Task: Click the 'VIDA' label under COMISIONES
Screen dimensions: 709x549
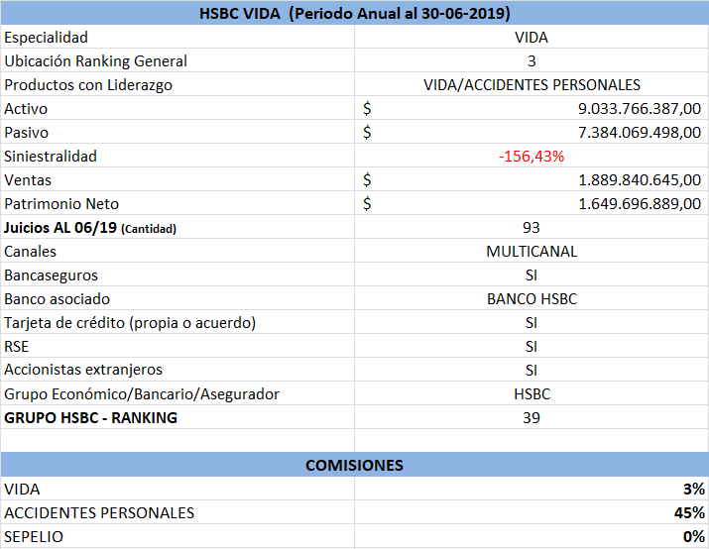Action: (x=22, y=490)
